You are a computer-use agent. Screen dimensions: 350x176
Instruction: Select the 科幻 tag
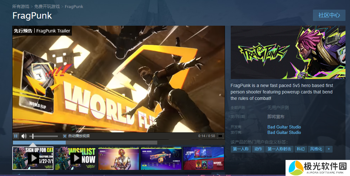(300, 149)
